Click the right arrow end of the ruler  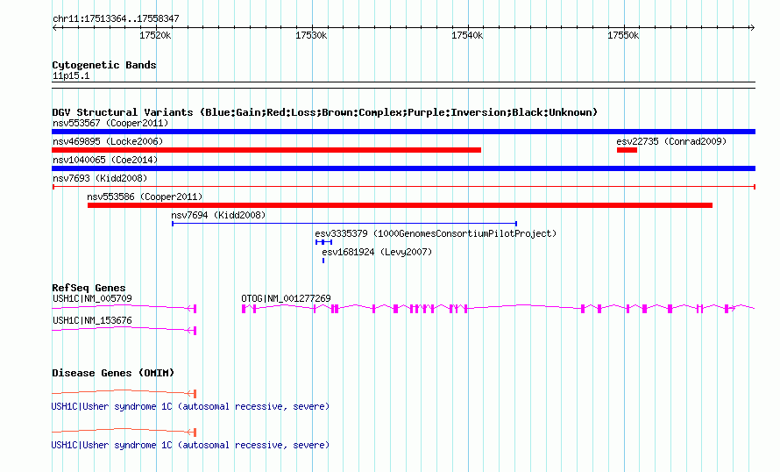pyautogui.click(x=752, y=28)
